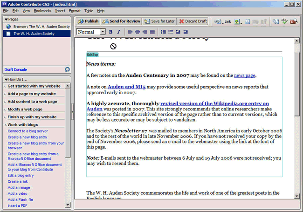The image size is (303, 212).
Task: Open the Draft Console link
Action: click(x=16, y=69)
